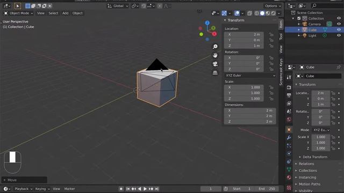Switch to solid viewport shading
The height and width of the screenshot is (193, 344).
point(262,13)
